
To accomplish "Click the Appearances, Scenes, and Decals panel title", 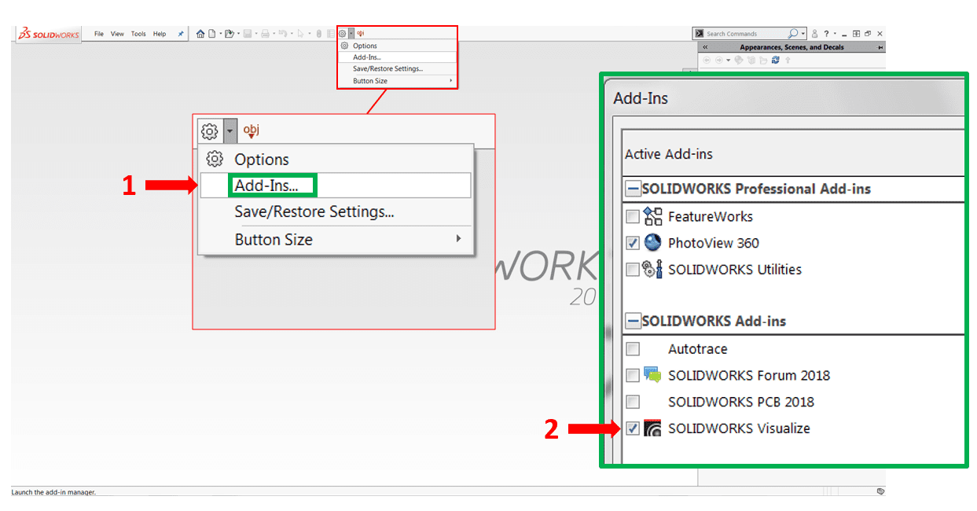I will click(792, 47).
